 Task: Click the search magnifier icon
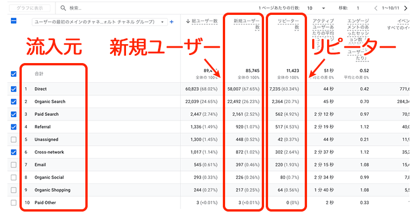pos(63,8)
